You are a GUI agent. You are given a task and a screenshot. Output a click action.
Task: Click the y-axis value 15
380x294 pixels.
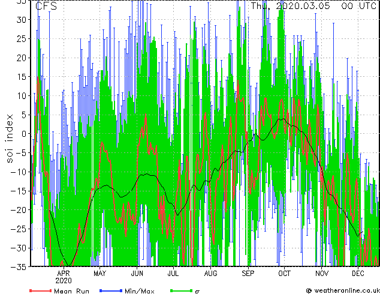coord(21,77)
